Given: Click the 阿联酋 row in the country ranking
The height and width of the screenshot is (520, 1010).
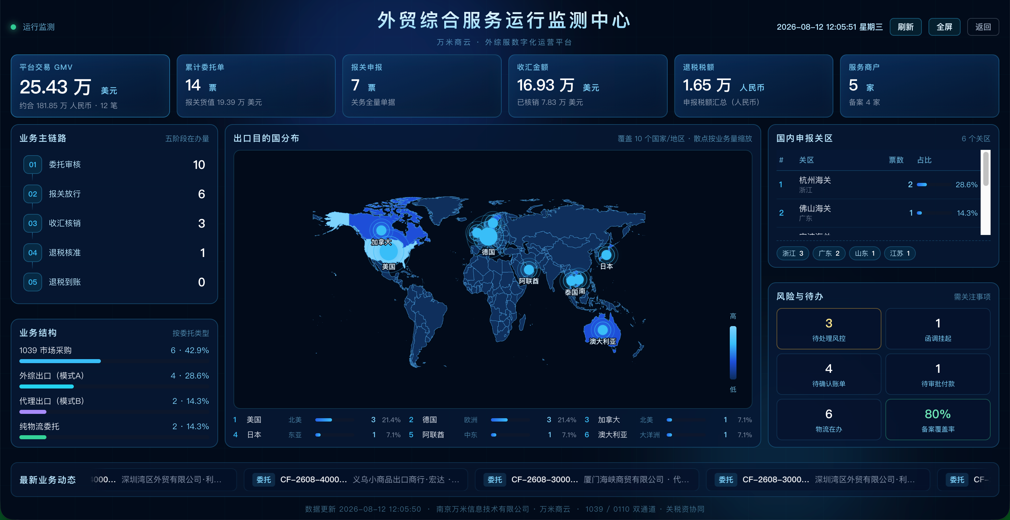Looking at the screenshot, I should 492,435.
